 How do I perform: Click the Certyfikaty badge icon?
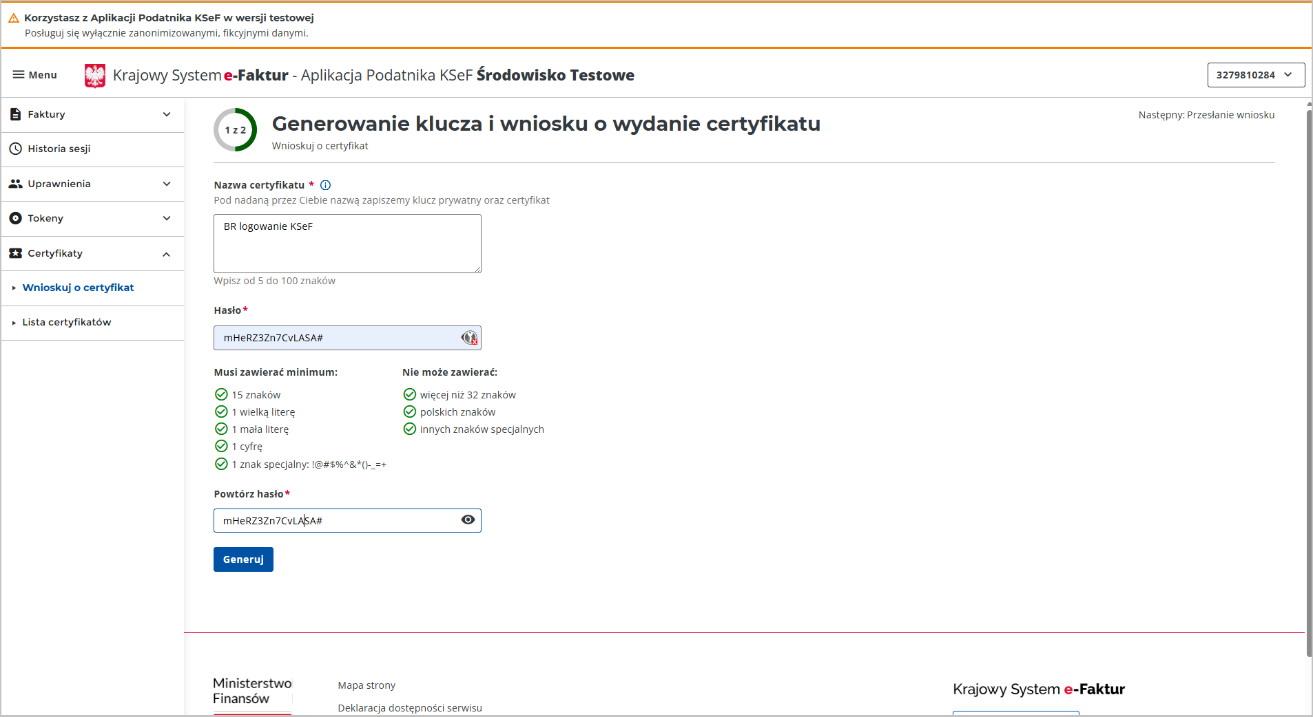point(16,253)
